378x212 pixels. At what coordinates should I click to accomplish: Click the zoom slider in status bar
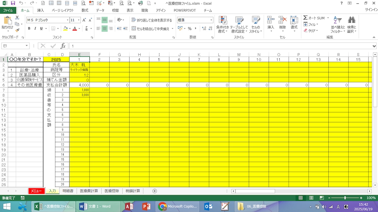(x=345, y=198)
